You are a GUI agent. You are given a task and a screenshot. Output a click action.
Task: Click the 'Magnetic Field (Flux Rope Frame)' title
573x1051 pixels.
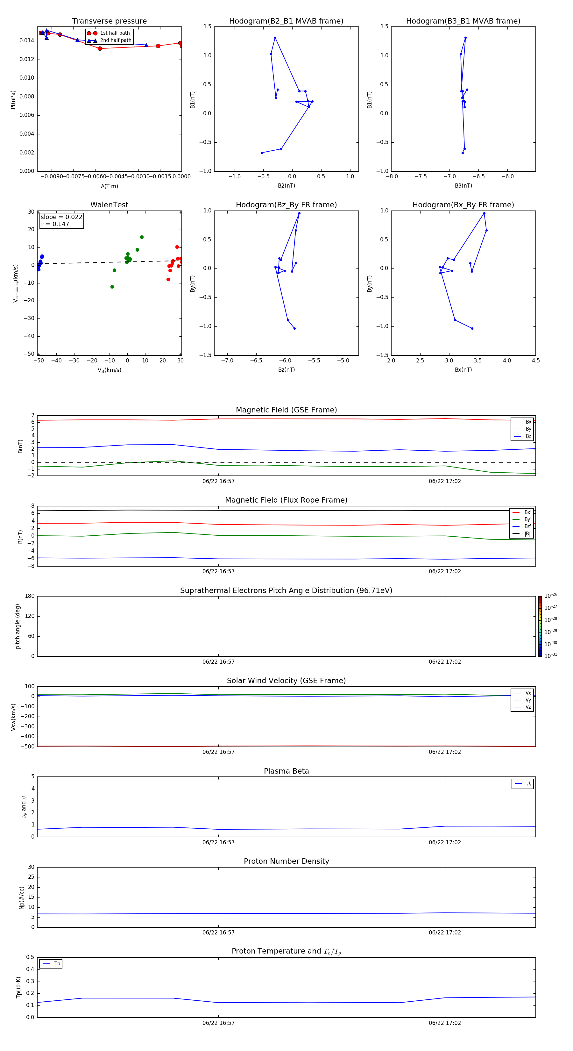pyautogui.click(x=286, y=500)
